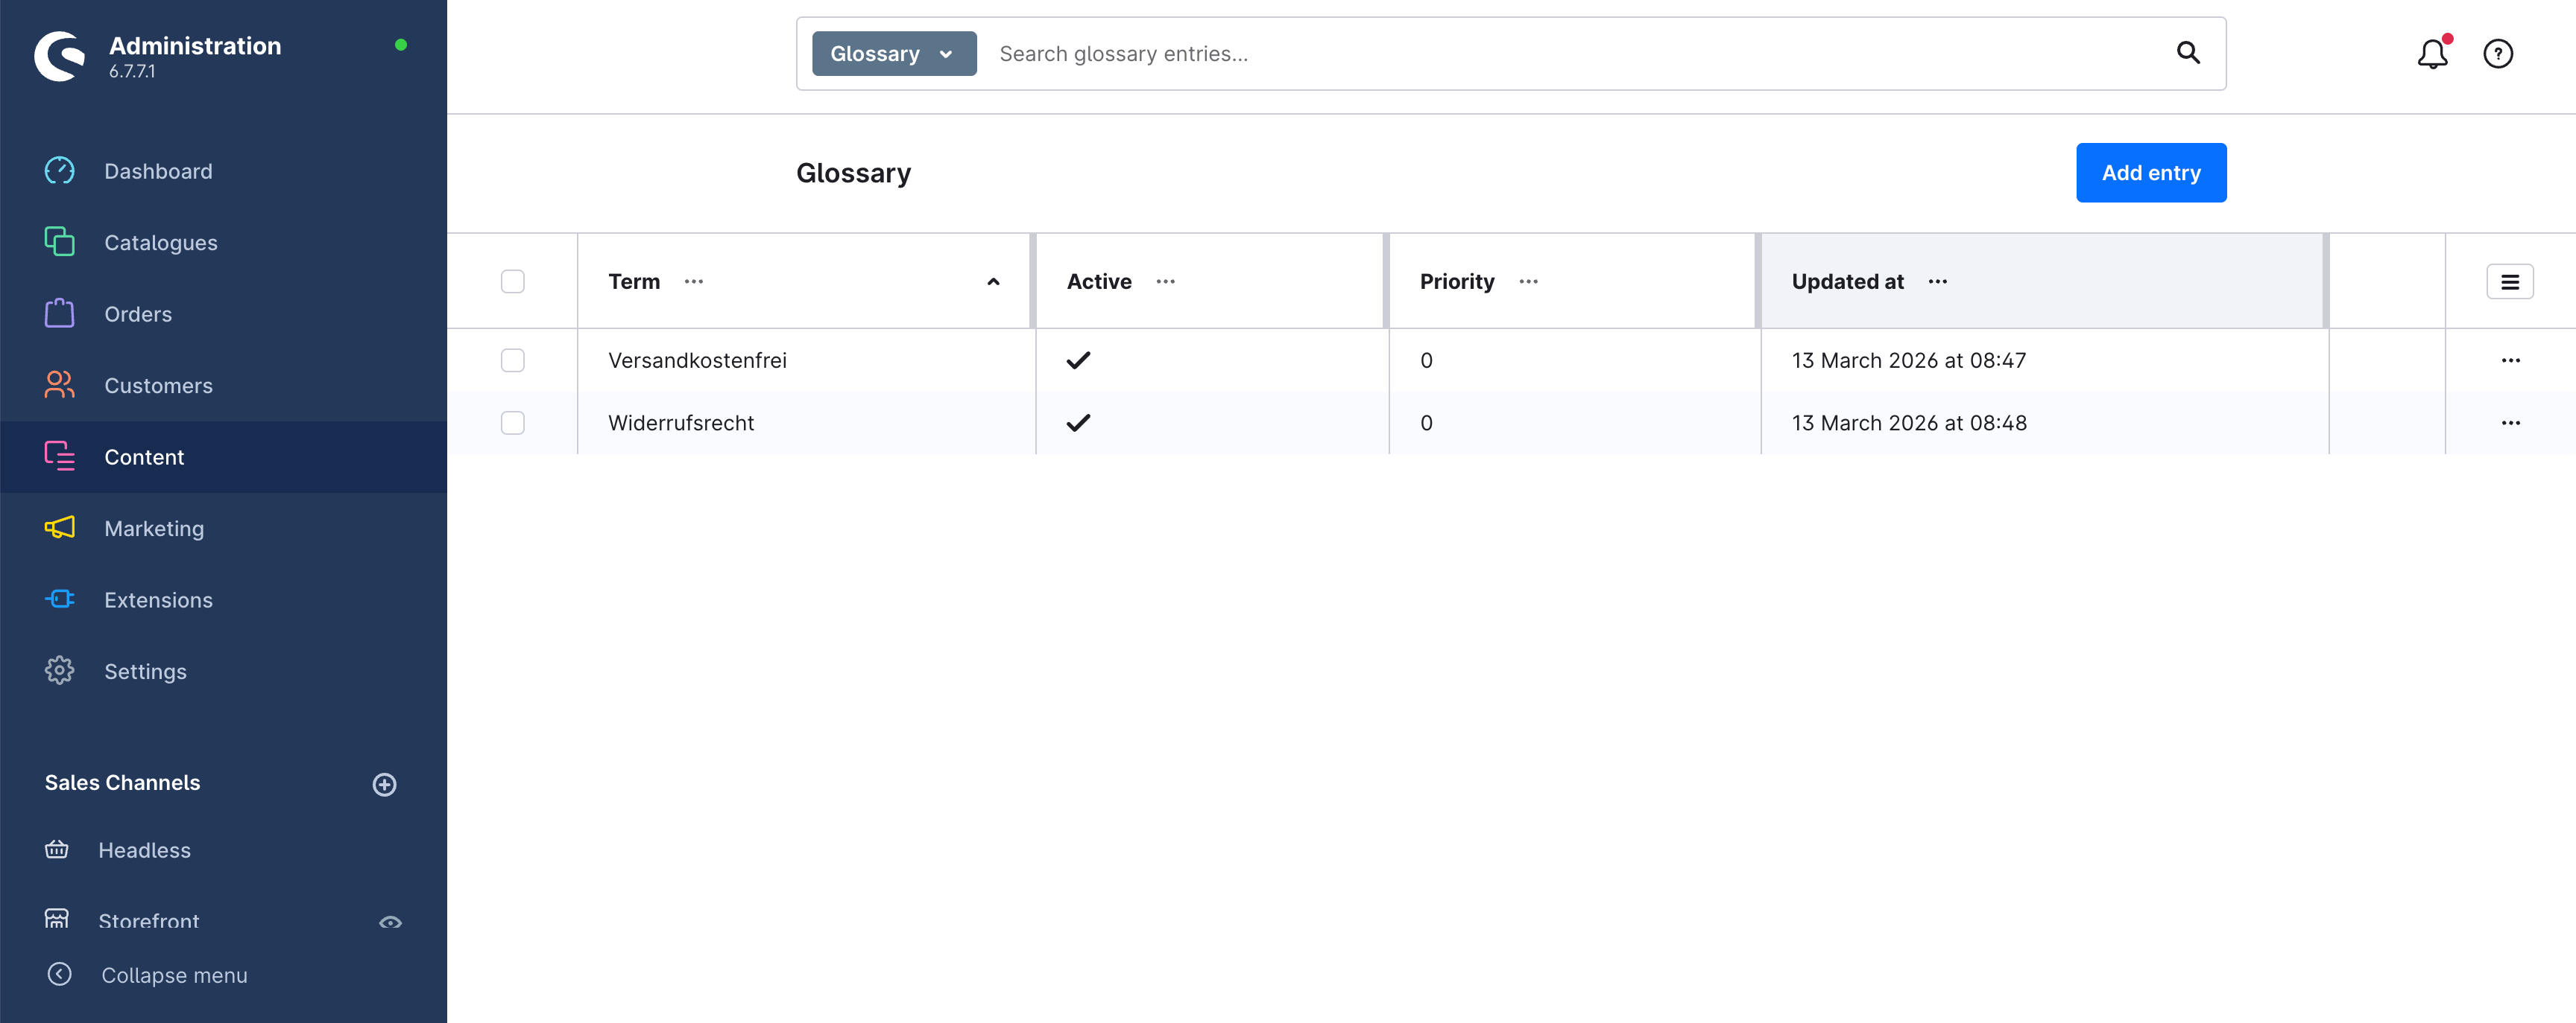Add a sales channel with plus icon
Viewport: 2576px width, 1023px height.
384,784
